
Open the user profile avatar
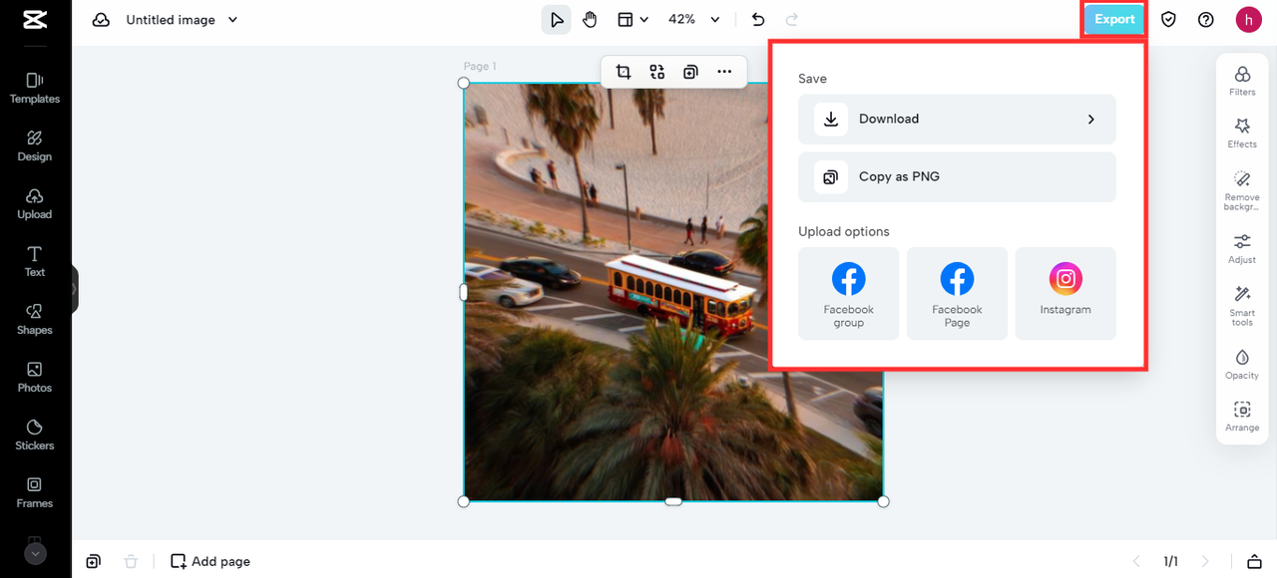click(x=1248, y=20)
